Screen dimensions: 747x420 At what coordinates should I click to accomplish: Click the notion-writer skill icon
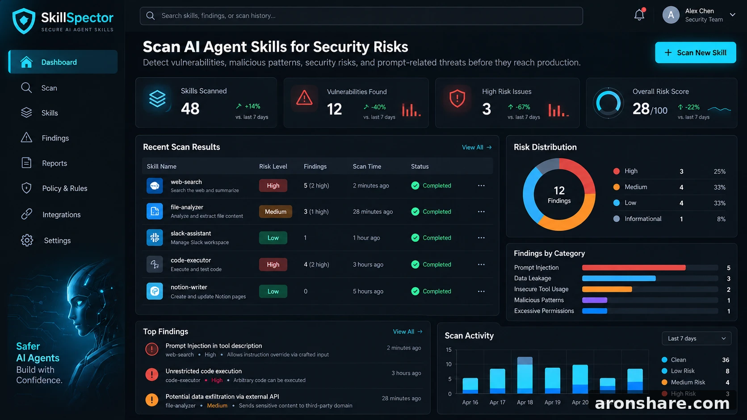pyautogui.click(x=155, y=291)
